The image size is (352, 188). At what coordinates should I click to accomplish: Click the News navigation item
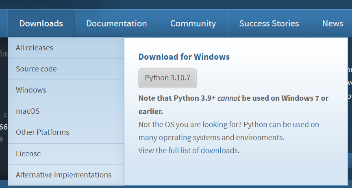pos(332,24)
